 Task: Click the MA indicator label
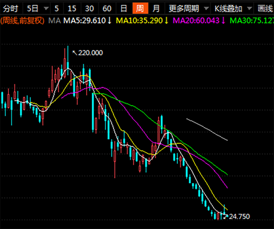54,21
